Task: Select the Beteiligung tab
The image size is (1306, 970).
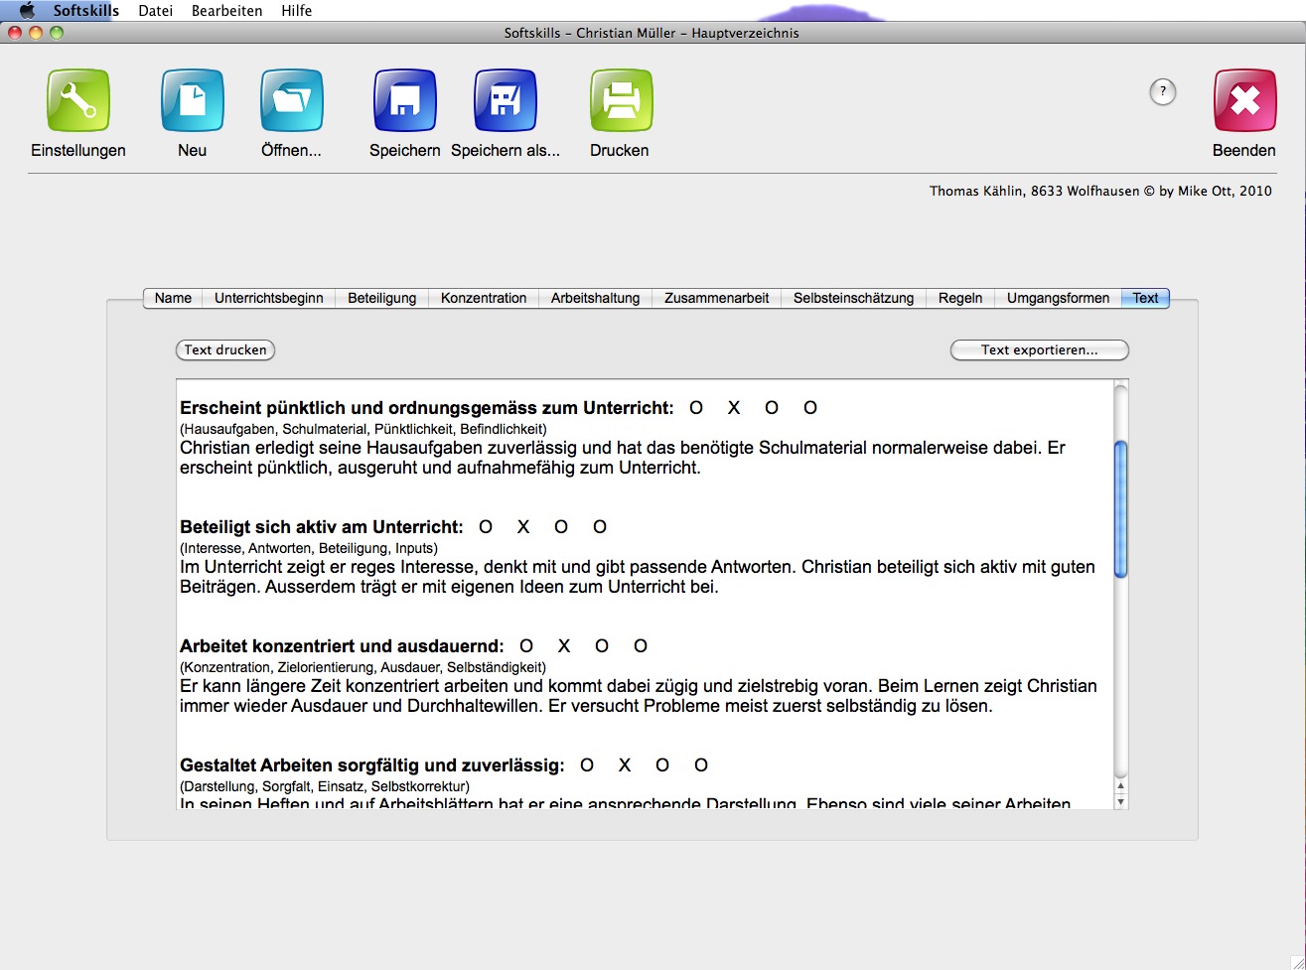Action: click(382, 298)
